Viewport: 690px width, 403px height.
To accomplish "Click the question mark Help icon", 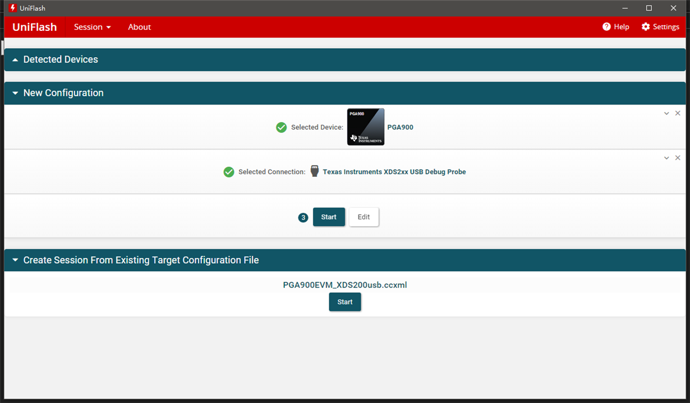I will click(606, 27).
